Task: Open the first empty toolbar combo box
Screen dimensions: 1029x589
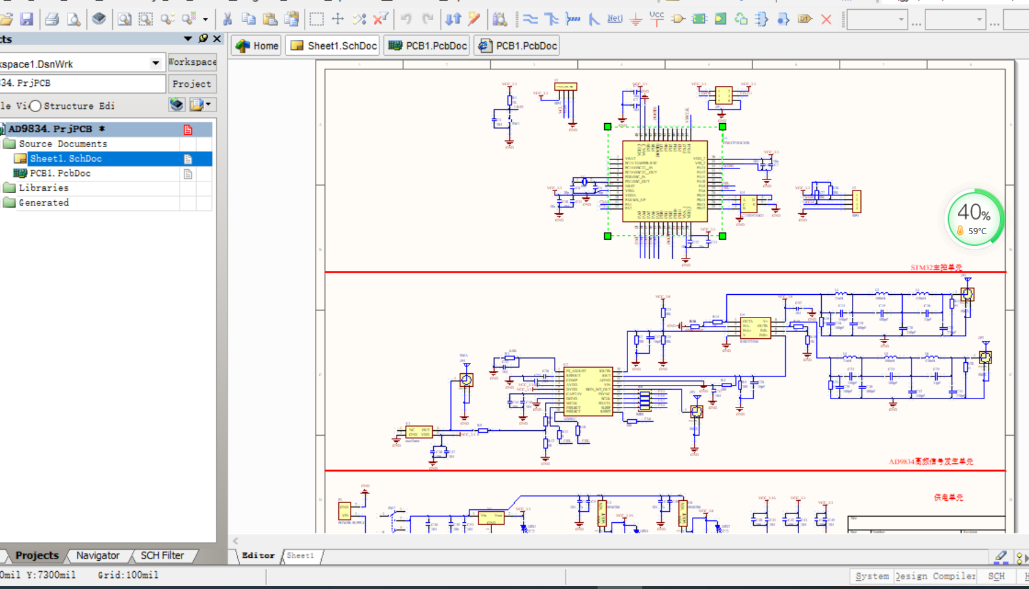Action: pos(877,20)
